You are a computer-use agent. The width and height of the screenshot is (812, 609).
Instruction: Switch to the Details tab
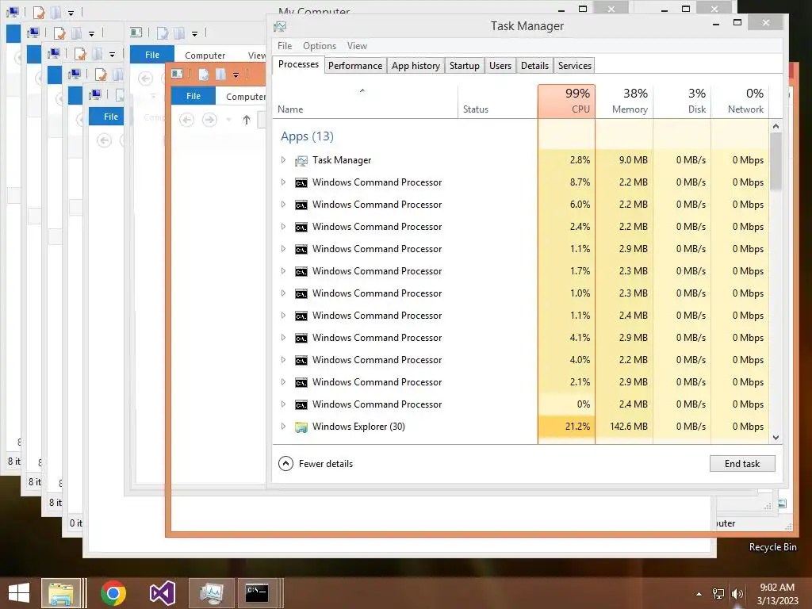(534, 66)
